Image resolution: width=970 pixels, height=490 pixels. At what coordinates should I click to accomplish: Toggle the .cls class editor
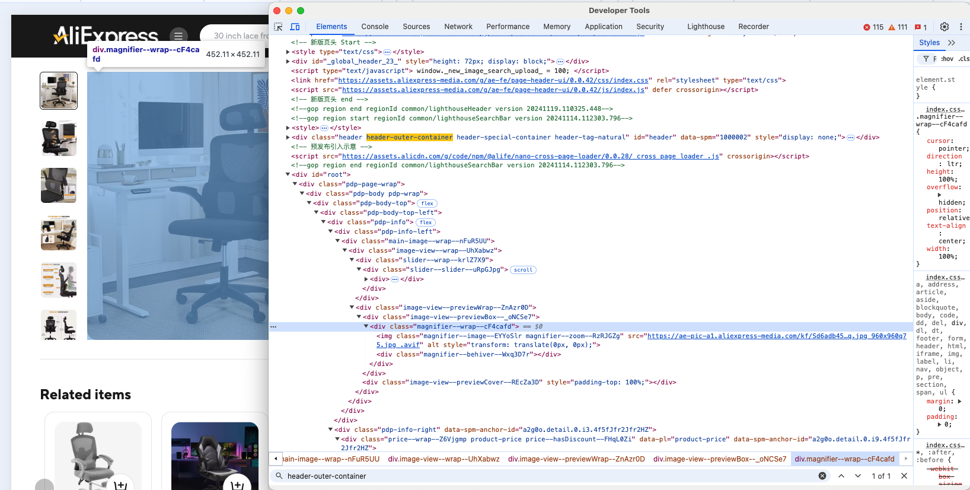point(964,59)
